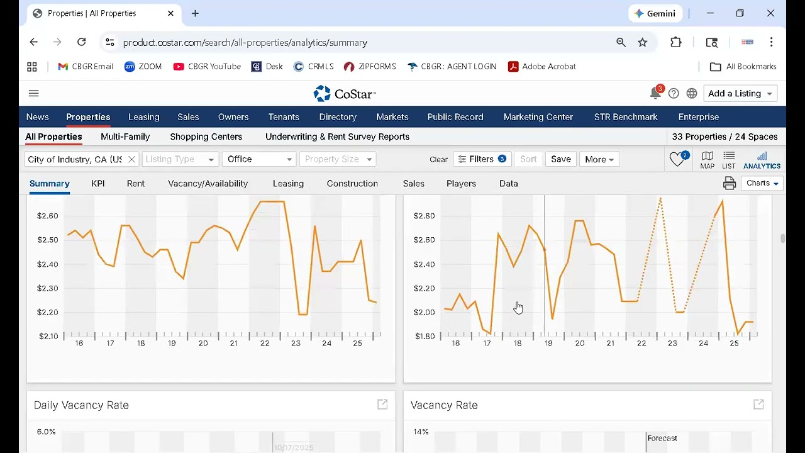Open Chrome three-dot menu
Screen dimensions: 805x453
click(x=772, y=42)
